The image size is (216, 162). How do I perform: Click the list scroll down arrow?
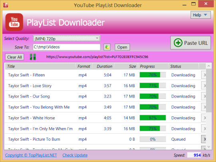click(x=209, y=147)
